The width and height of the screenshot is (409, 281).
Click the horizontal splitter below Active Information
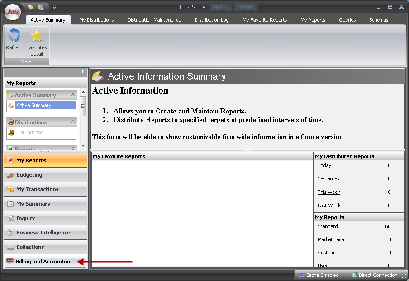coord(247,150)
